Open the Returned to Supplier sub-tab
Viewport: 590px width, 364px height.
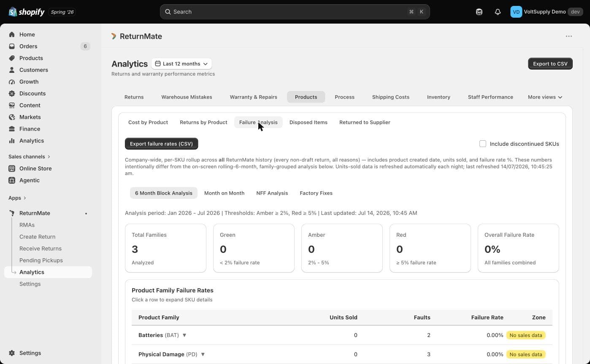point(365,122)
